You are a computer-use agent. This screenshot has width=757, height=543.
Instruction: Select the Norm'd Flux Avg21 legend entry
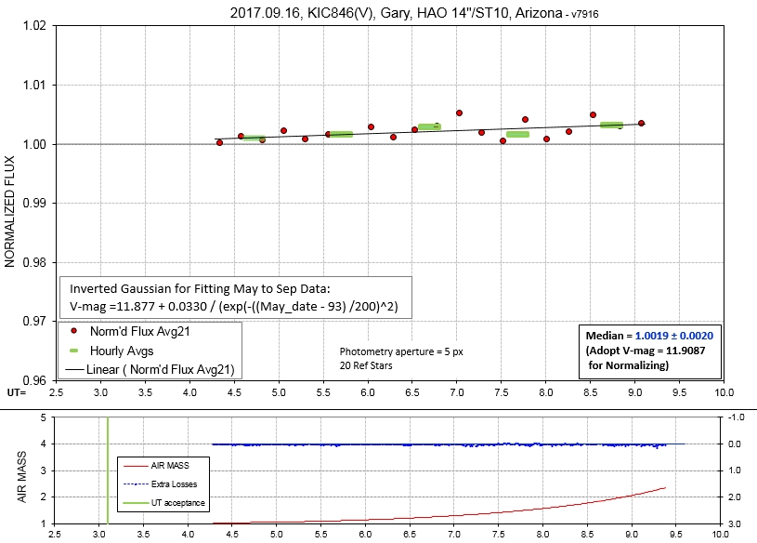[140, 331]
